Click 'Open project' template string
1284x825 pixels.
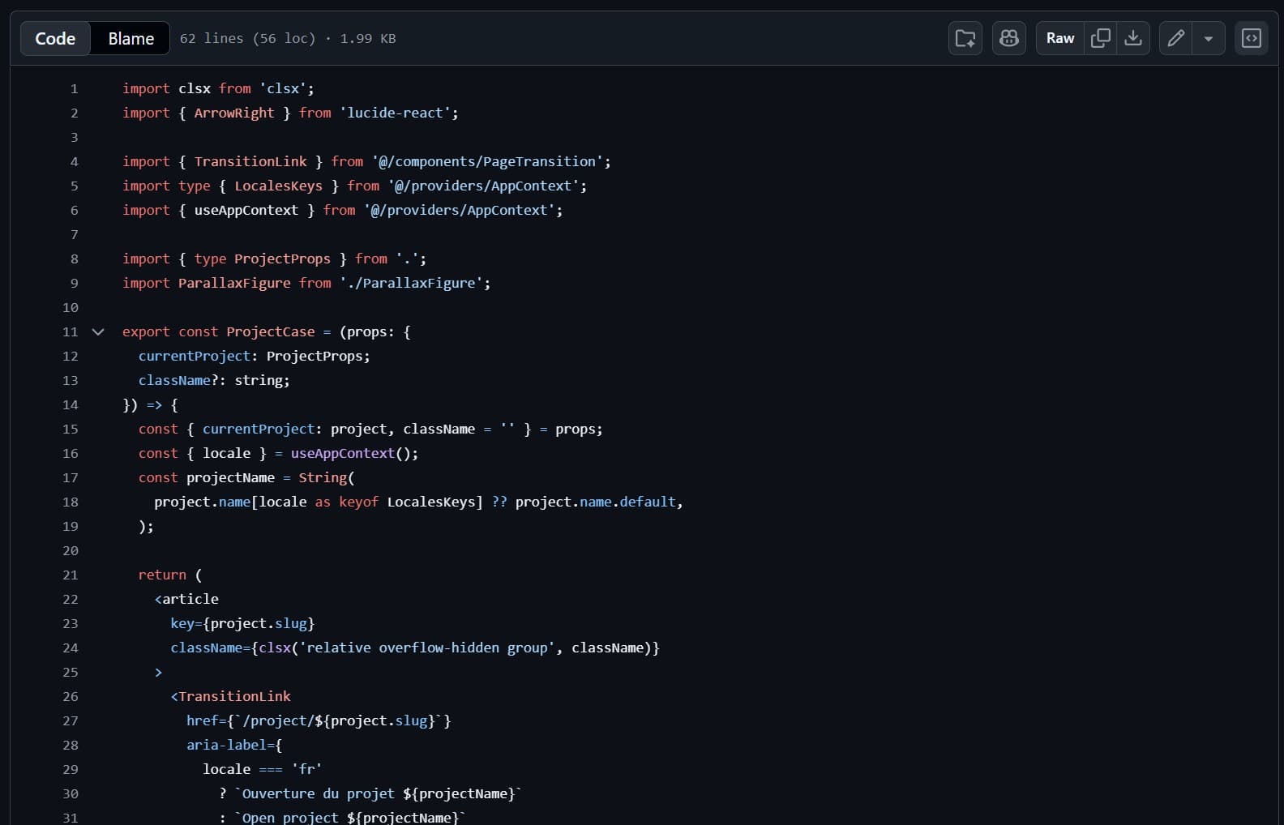[350, 817]
